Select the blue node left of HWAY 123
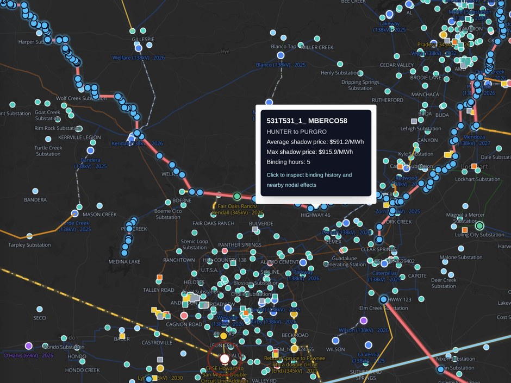 coord(384,299)
